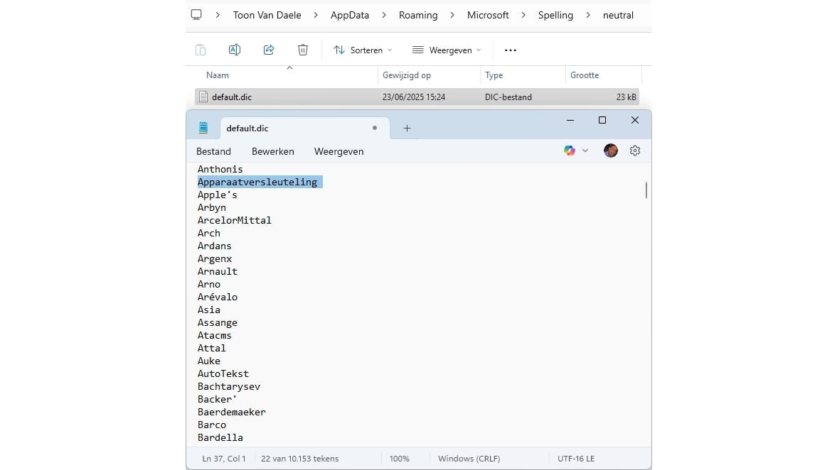The width and height of the screenshot is (837, 470).
Task: Click the line Bardella
Action: point(220,438)
